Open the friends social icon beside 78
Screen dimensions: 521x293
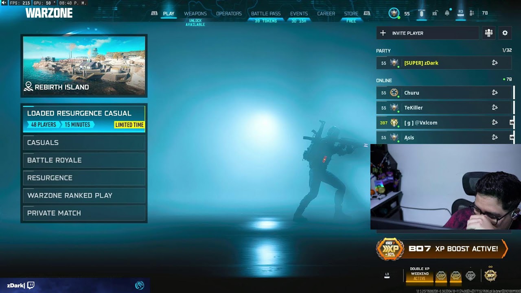click(472, 13)
